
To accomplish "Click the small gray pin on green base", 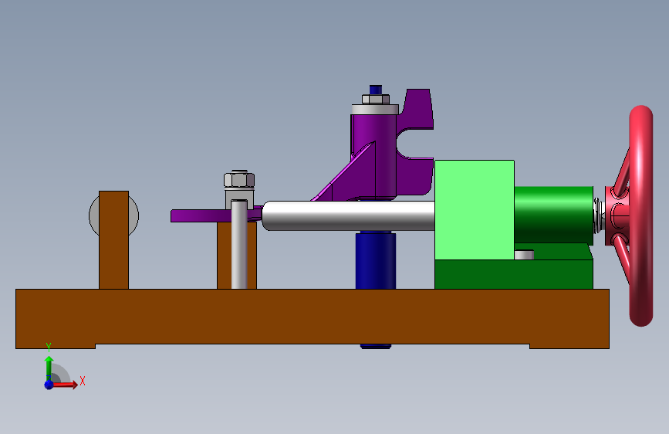I will pos(524,255).
